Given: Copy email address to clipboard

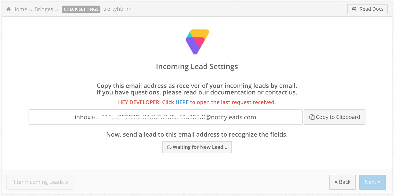Looking at the screenshot, I should point(335,117).
